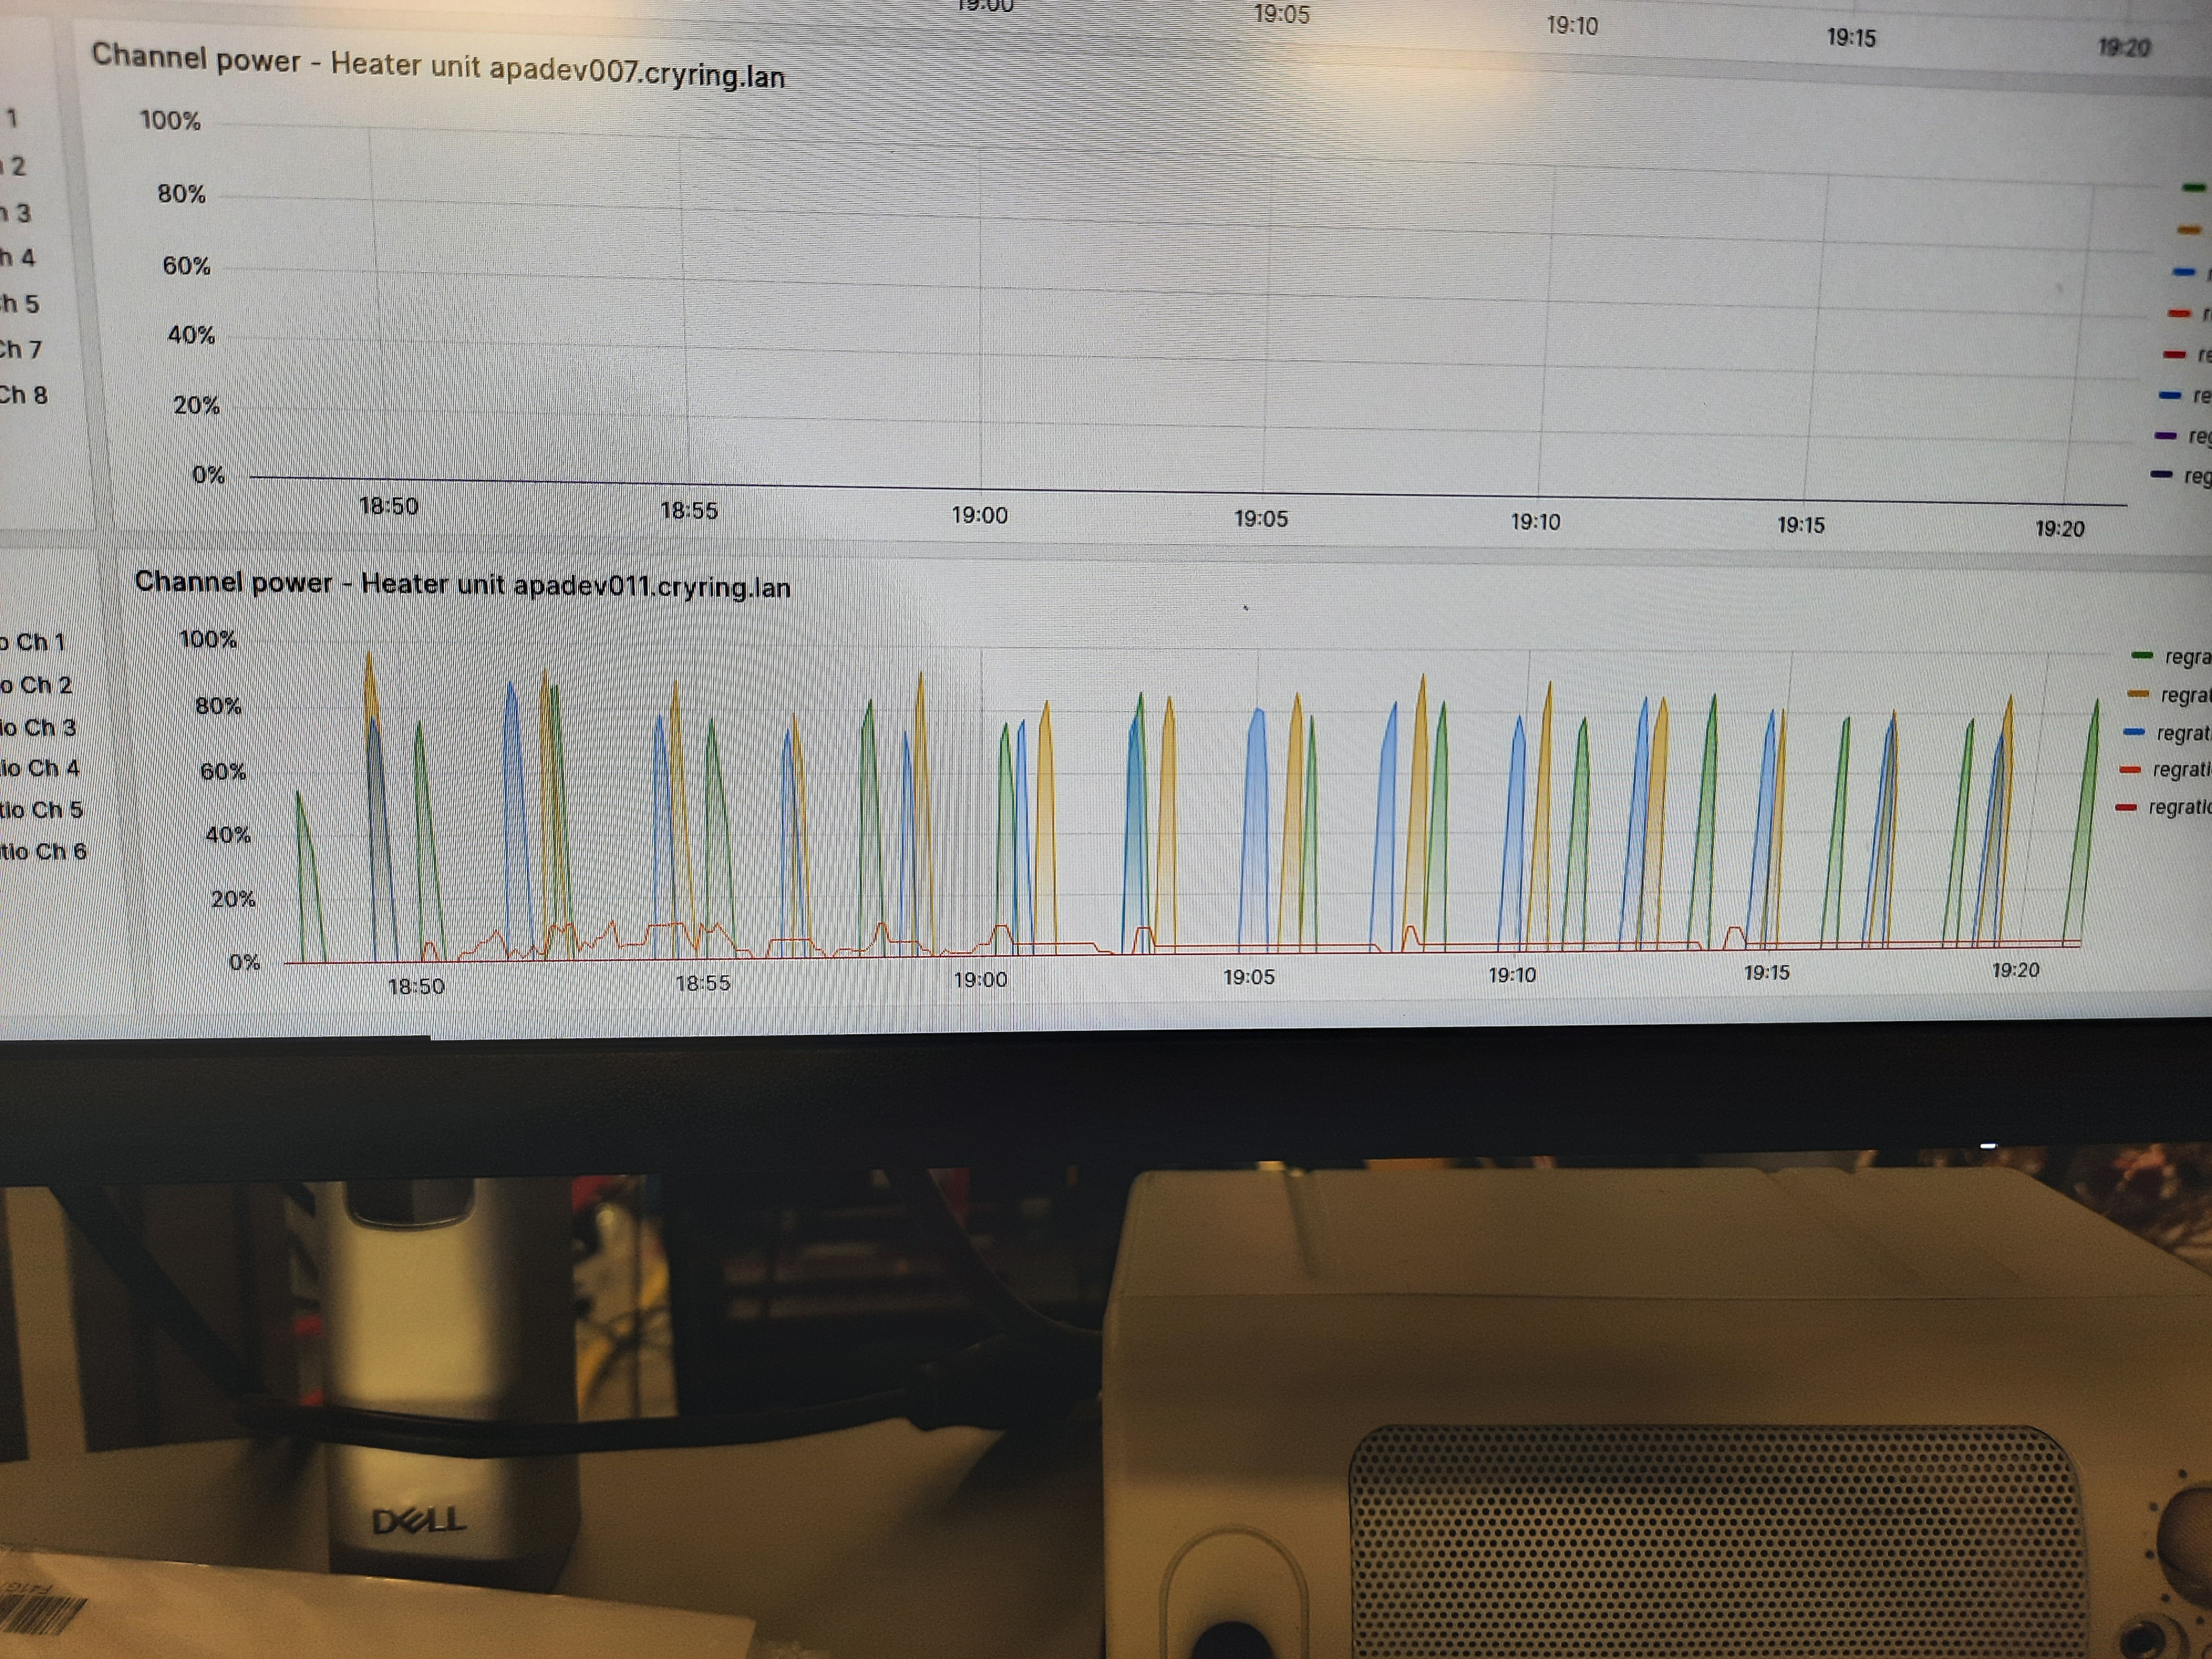The height and width of the screenshot is (1659, 2212).
Task: Click green legend swatch in apadev007 panel
Action: pyautogui.click(x=2193, y=187)
